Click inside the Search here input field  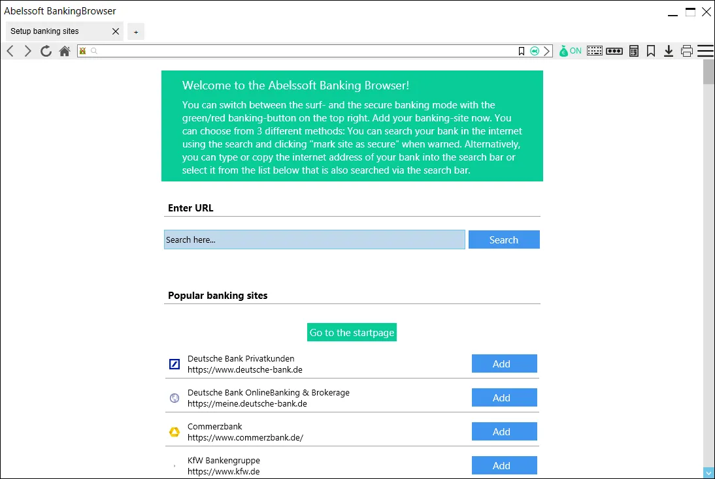pyautogui.click(x=314, y=239)
